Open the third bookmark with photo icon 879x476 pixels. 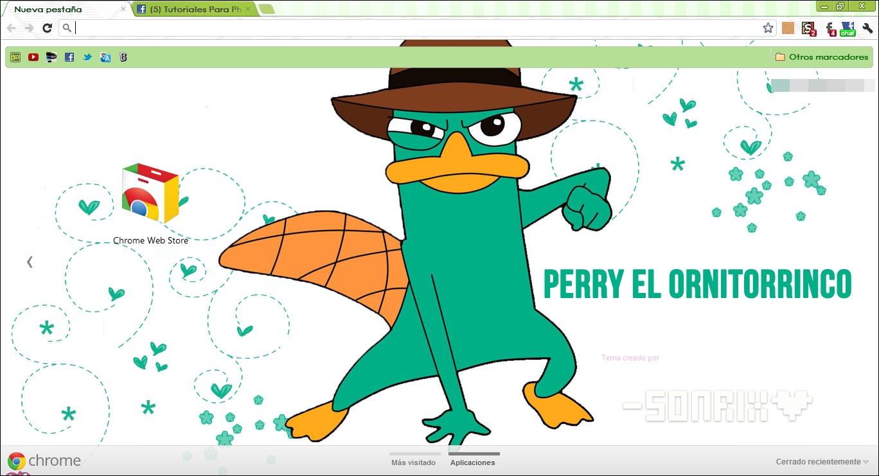click(51, 57)
